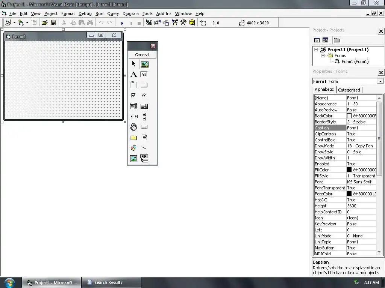Close the floating toolbox window

point(153,46)
